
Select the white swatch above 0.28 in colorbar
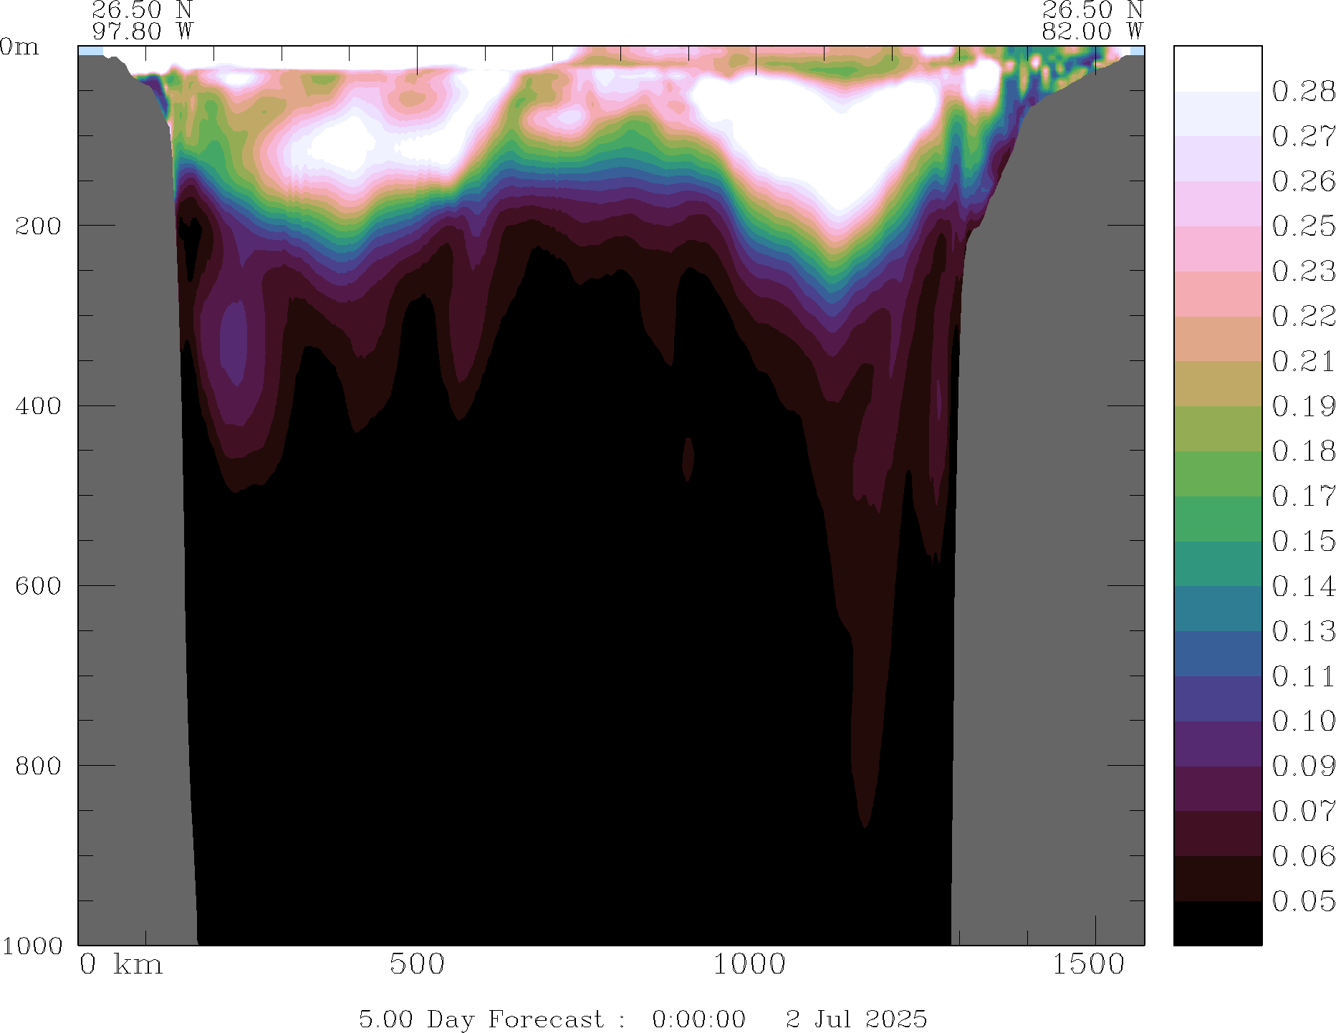pos(1217,69)
